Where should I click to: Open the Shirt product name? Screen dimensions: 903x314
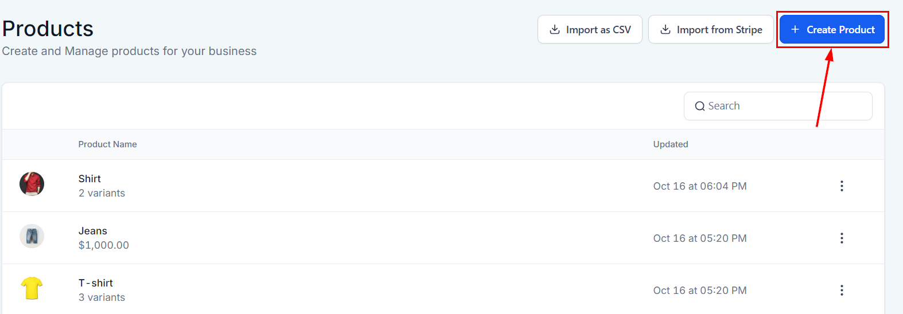point(89,179)
